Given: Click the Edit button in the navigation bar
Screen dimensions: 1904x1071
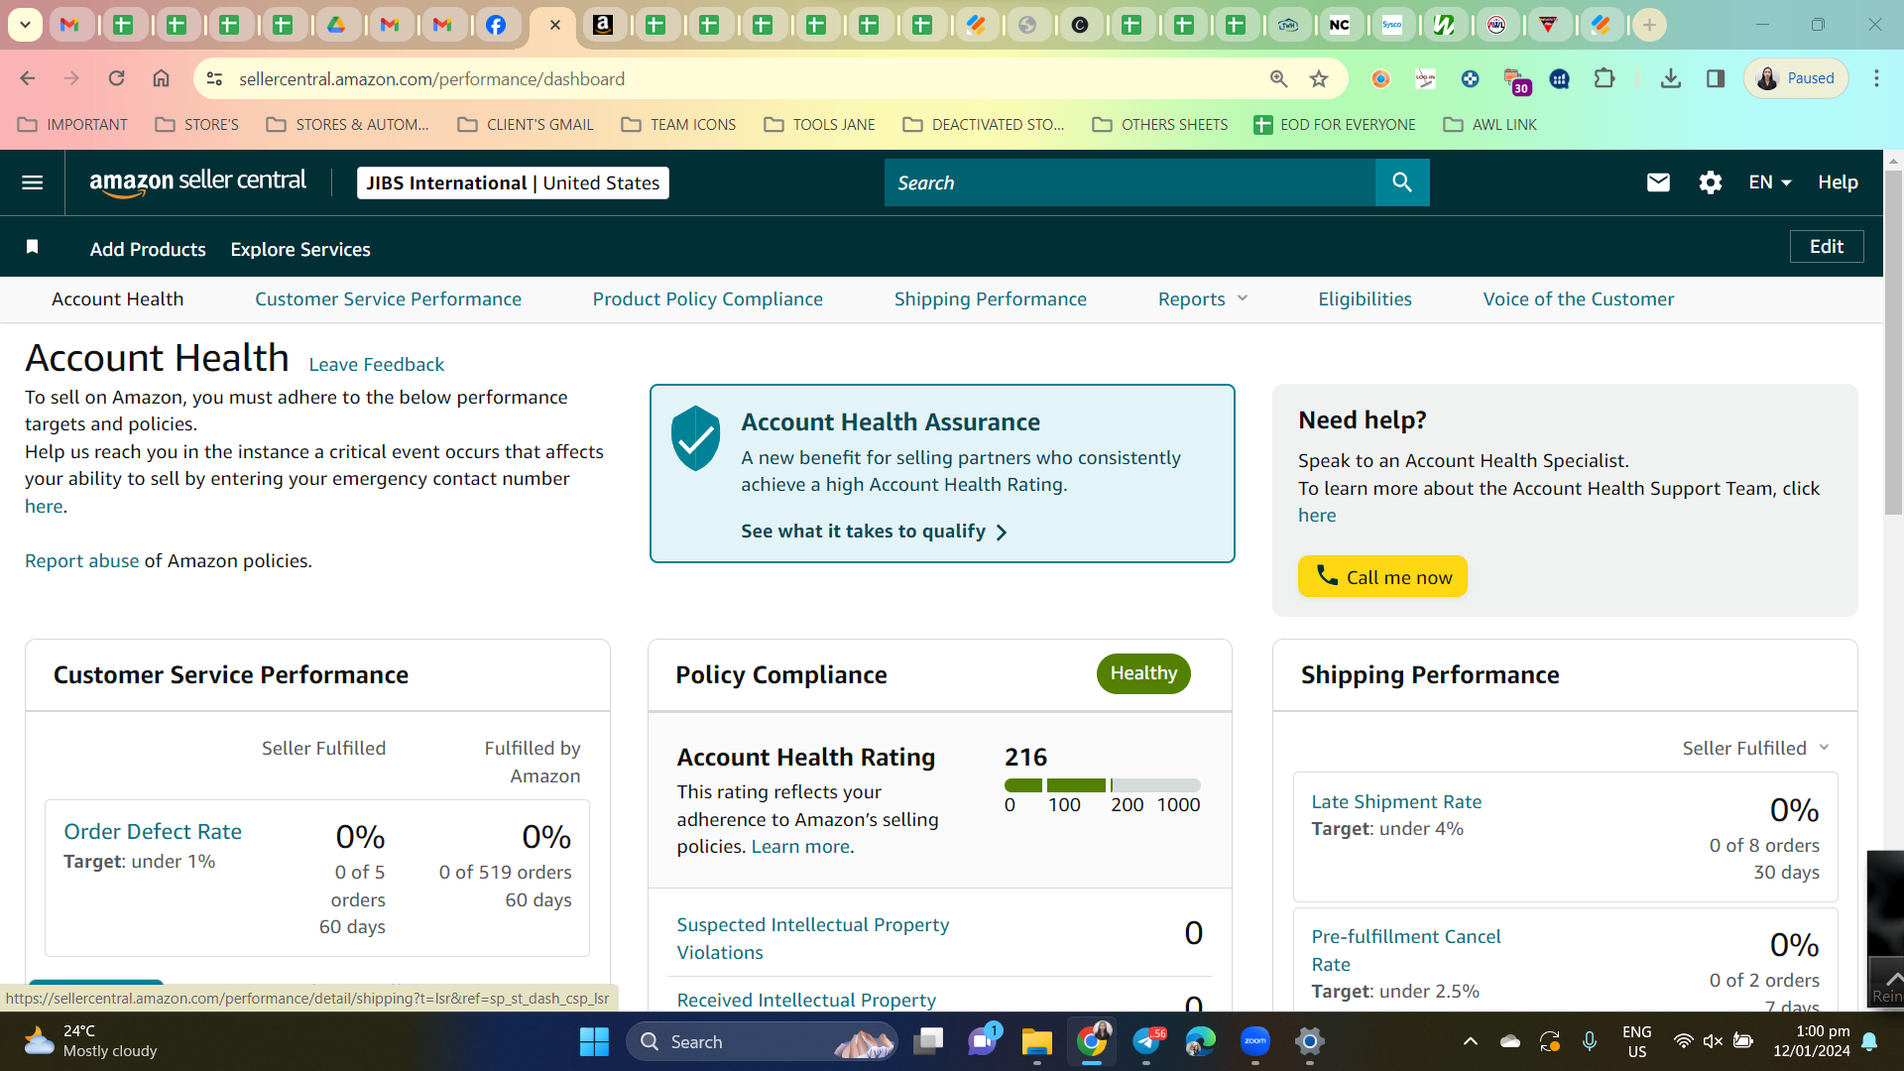Looking at the screenshot, I should 1827,247.
